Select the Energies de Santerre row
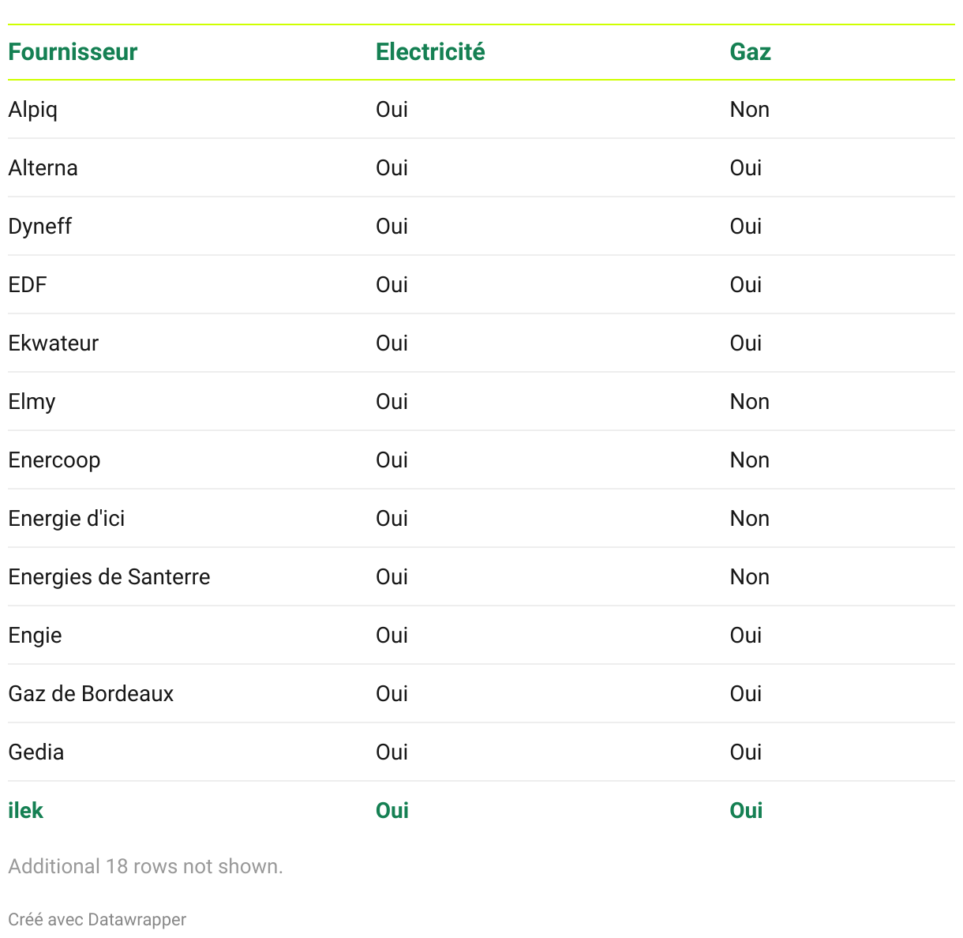 [109, 577]
